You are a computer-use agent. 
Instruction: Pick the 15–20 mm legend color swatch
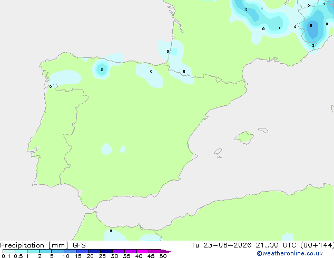click(82, 251)
